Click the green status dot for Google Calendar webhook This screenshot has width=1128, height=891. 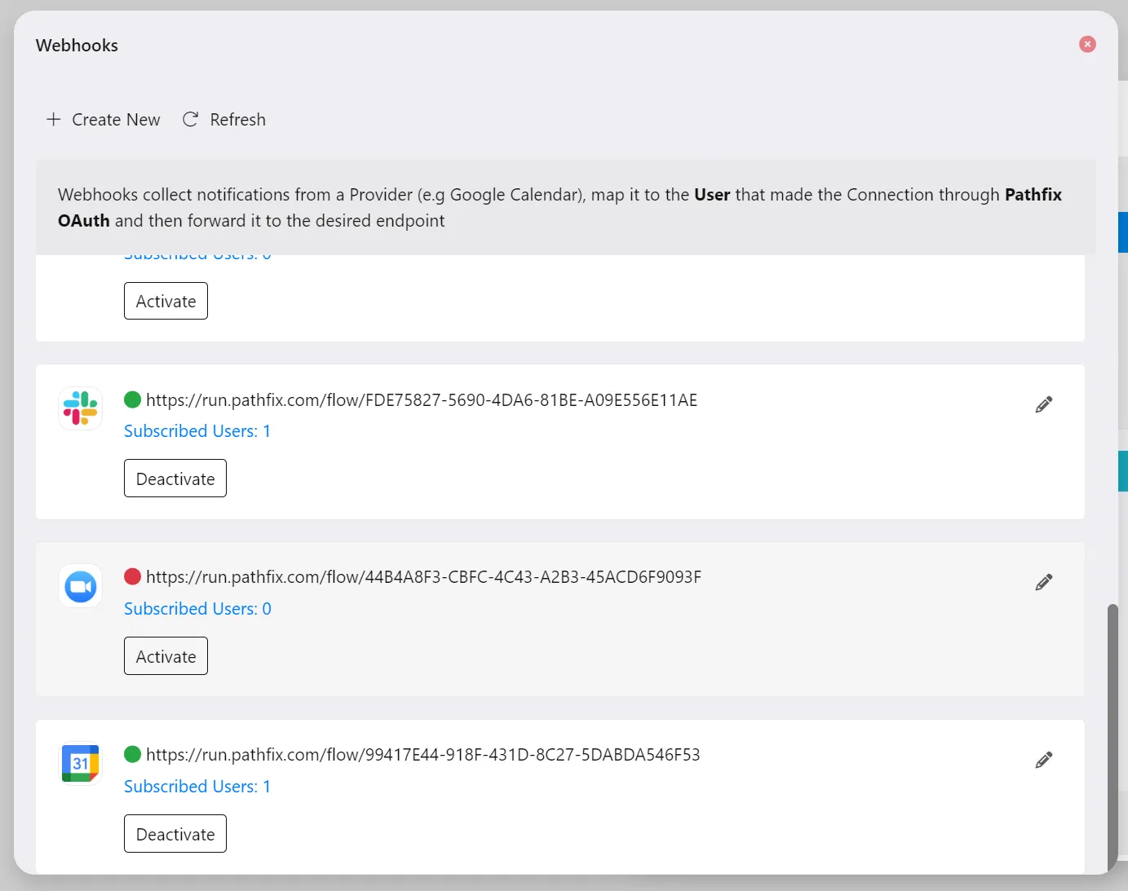coord(132,754)
